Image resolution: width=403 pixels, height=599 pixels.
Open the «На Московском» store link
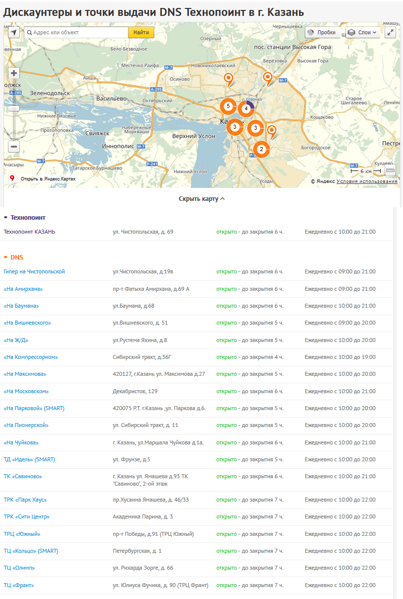pos(26,391)
